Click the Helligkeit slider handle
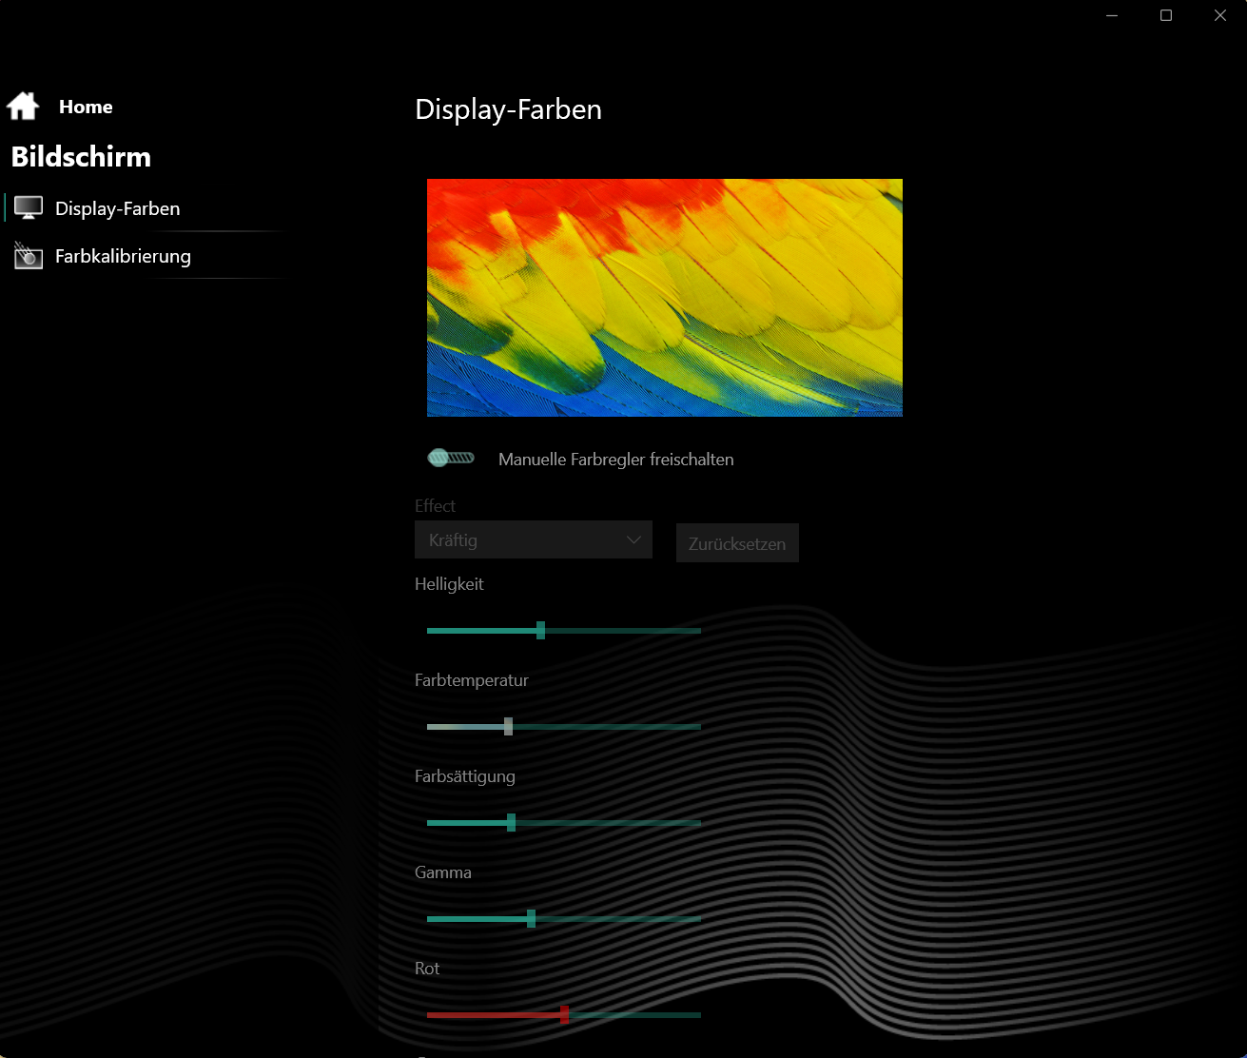The height and width of the screenshot is (1058, 1247). click(x=540, y=630)
